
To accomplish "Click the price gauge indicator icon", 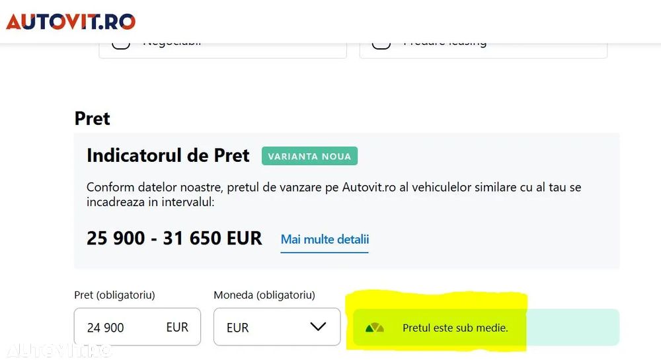I will coord(374,328).
